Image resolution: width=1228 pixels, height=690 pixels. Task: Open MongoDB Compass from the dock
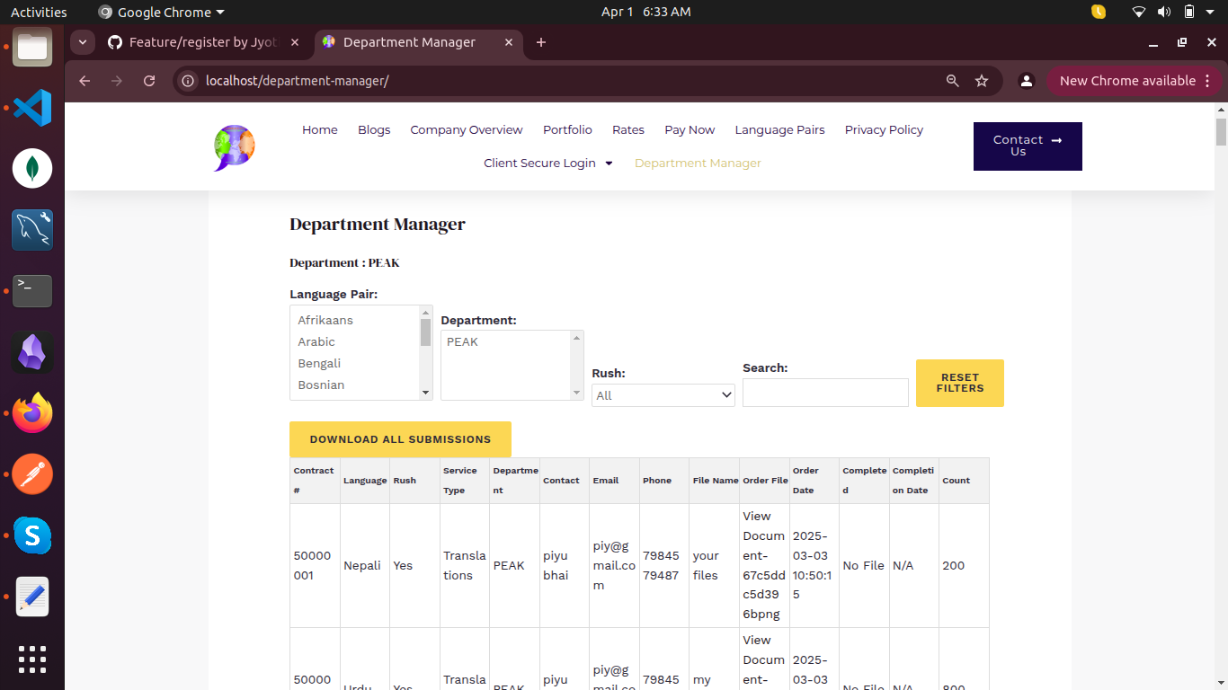tap(32, 169)
